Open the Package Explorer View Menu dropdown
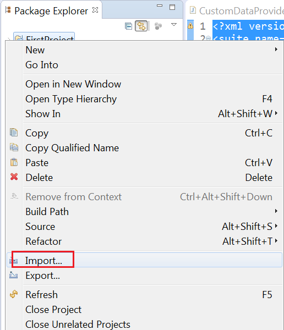Screen dimensions: 284x330 [x=173, y=25]
